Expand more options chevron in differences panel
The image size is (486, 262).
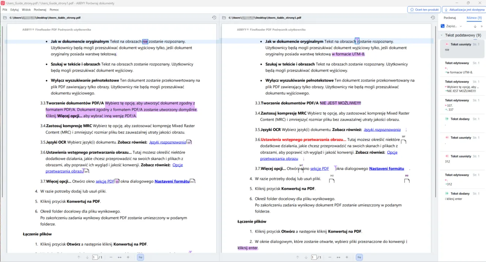click(481, 27)
